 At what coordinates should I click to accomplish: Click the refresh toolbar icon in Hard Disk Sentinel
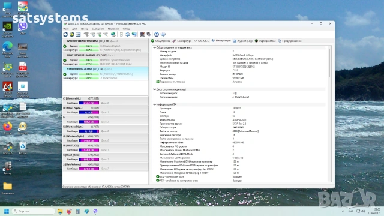tap(65, 34)
